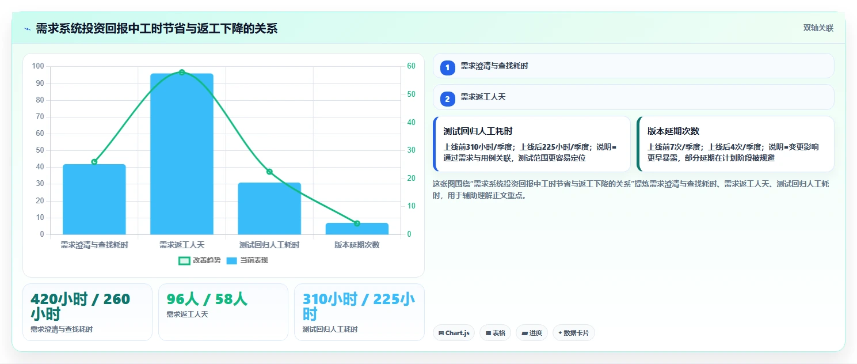Click the lightning icon beside the title
The image size is (857, 364).
click(27, 28)
